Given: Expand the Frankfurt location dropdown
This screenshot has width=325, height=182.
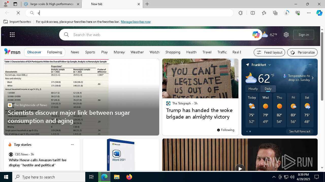Looking at the screenshot, I should (x=270, y=65).
